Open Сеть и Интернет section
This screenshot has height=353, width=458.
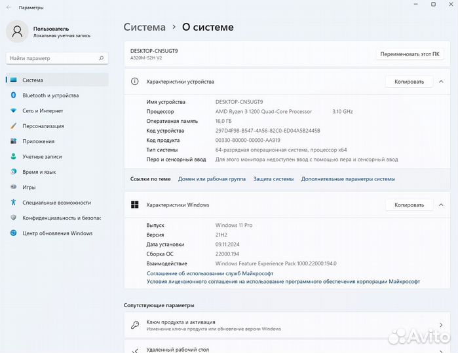[43, 110]
